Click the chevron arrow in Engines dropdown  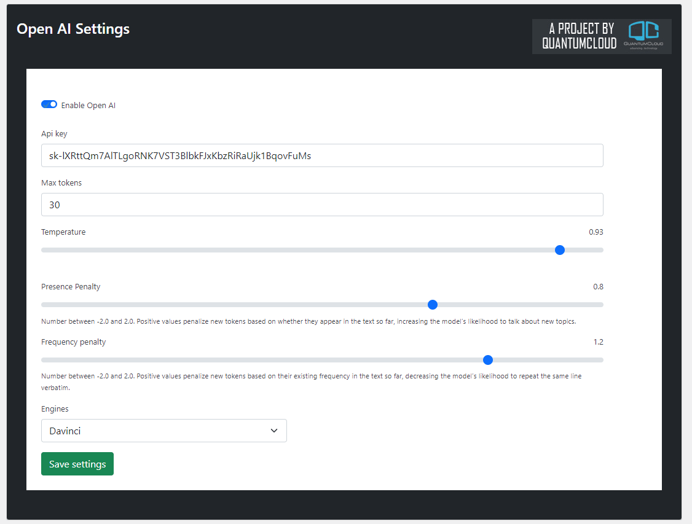click(274, 431)
